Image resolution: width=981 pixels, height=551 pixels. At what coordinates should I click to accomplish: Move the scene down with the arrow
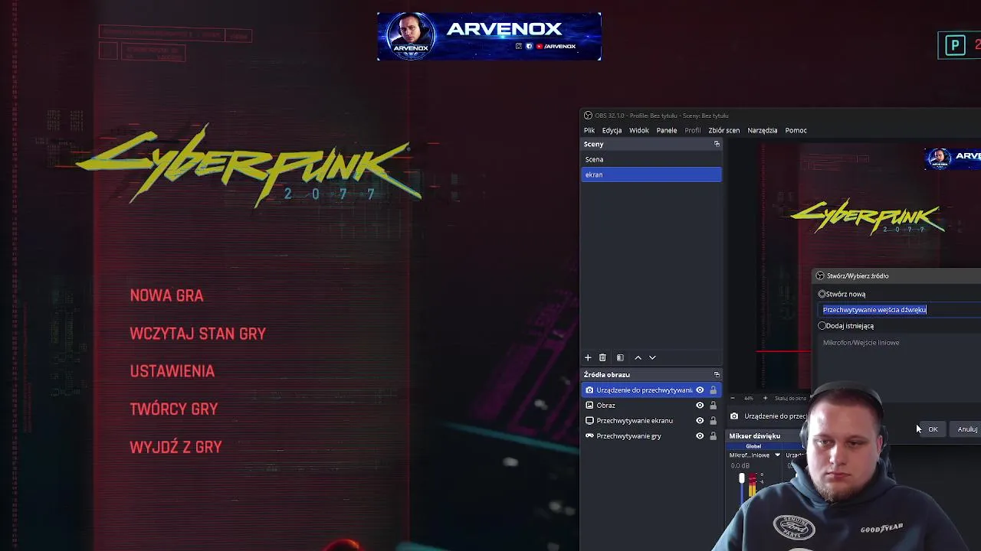pos(652,357)
